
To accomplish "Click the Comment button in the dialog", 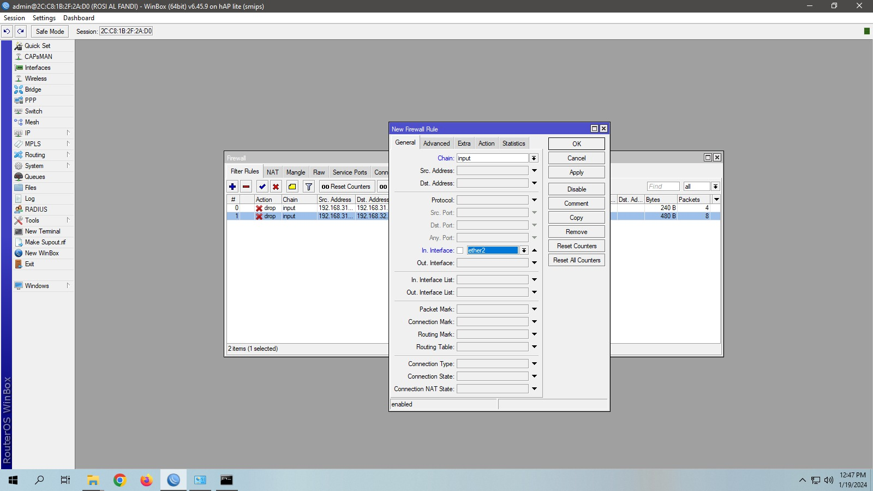I will pos(576,203).
